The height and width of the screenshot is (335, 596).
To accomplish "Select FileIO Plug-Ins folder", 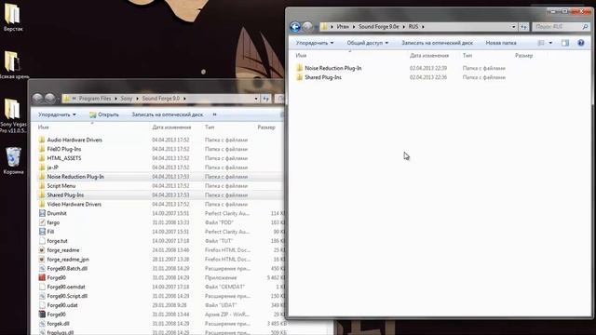I will coord(64,149).
